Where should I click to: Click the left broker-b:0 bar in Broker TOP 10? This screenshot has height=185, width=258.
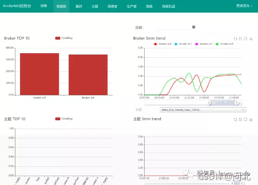click(40, 74)
